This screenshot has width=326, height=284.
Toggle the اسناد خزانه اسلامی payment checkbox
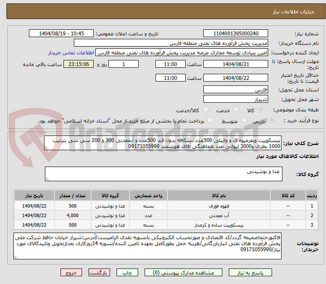pos(210,120)
